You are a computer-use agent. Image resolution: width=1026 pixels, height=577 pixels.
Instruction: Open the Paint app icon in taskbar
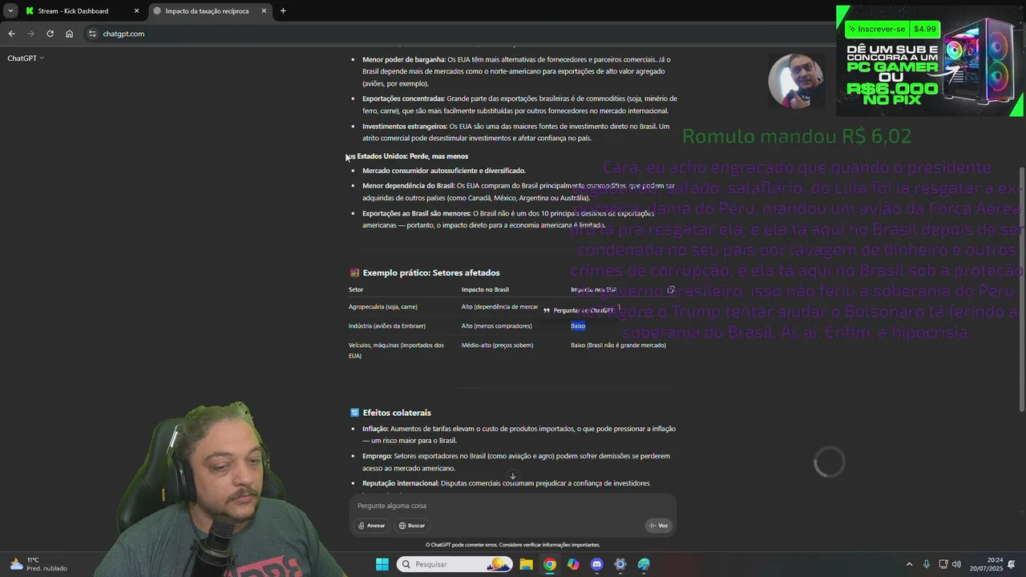pyautogui.click(x=644, y=564)
